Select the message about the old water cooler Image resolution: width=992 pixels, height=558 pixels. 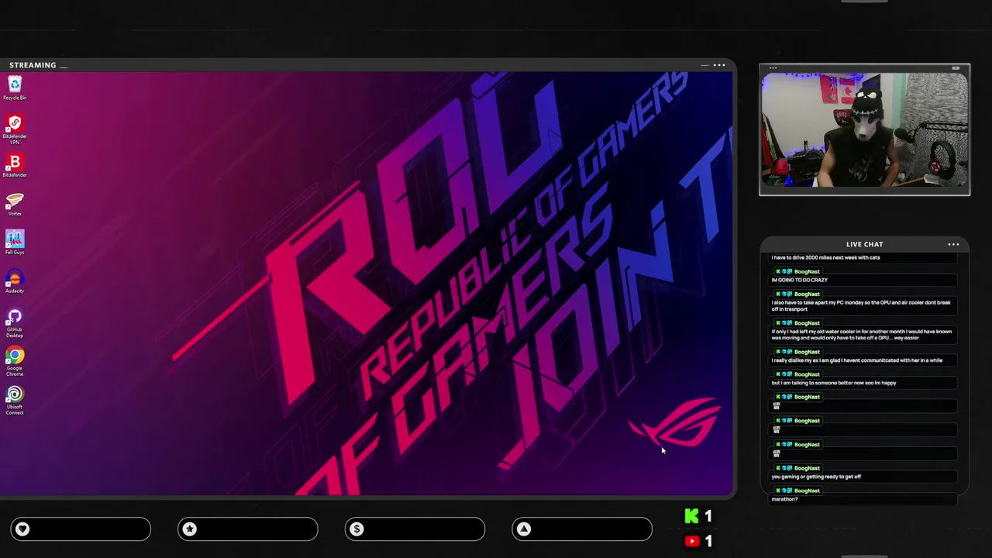tap(861, 334)
